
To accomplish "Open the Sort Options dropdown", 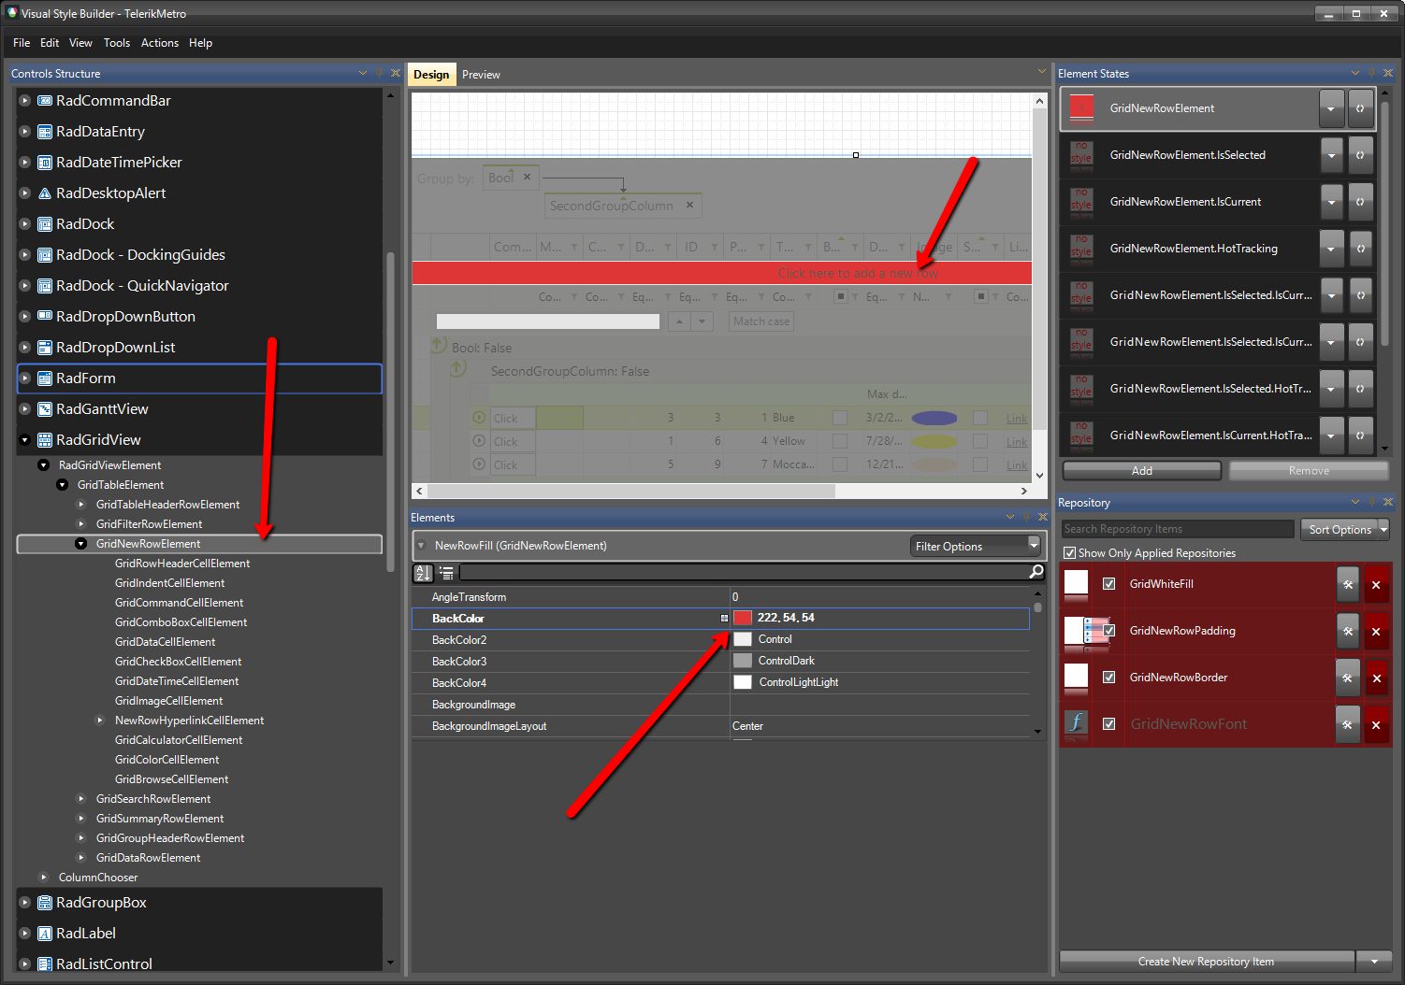I will point(1384,529).
